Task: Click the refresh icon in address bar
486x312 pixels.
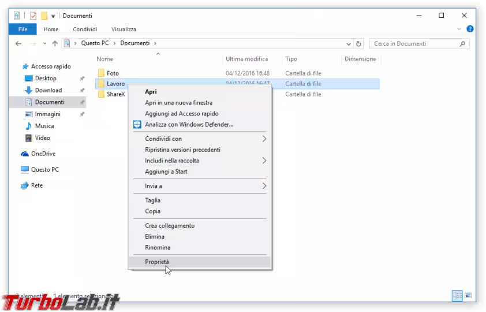Action: (359, 43)
